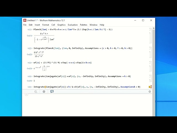
Task: Click the In[5]= cell label
Action: (30, 87)
